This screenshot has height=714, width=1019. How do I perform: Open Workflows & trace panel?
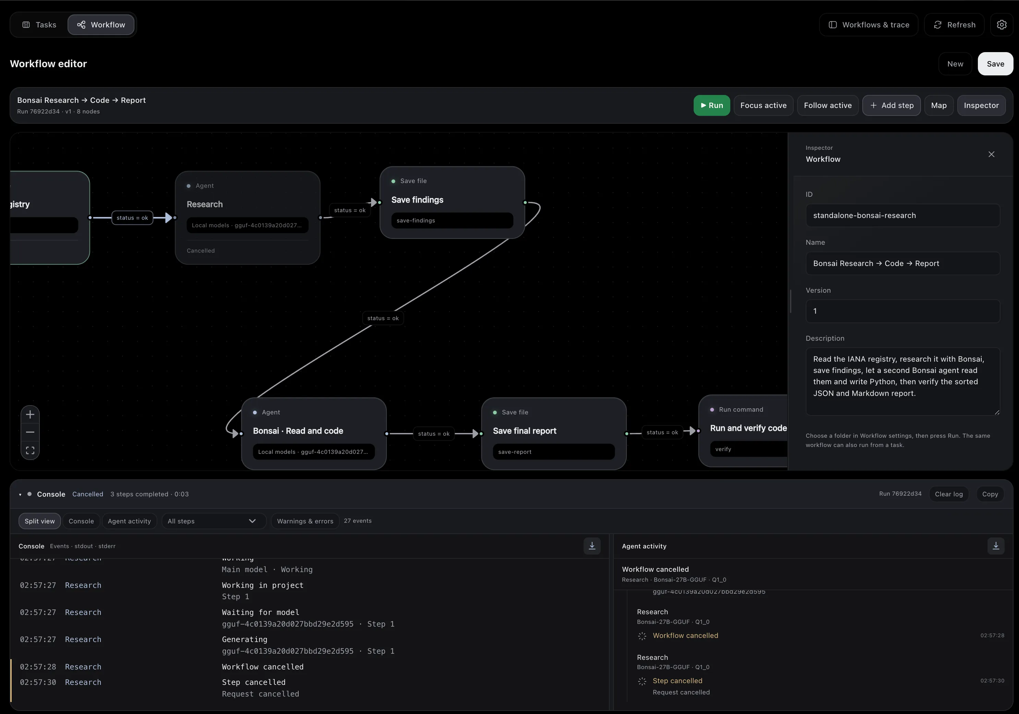(868, 25)
